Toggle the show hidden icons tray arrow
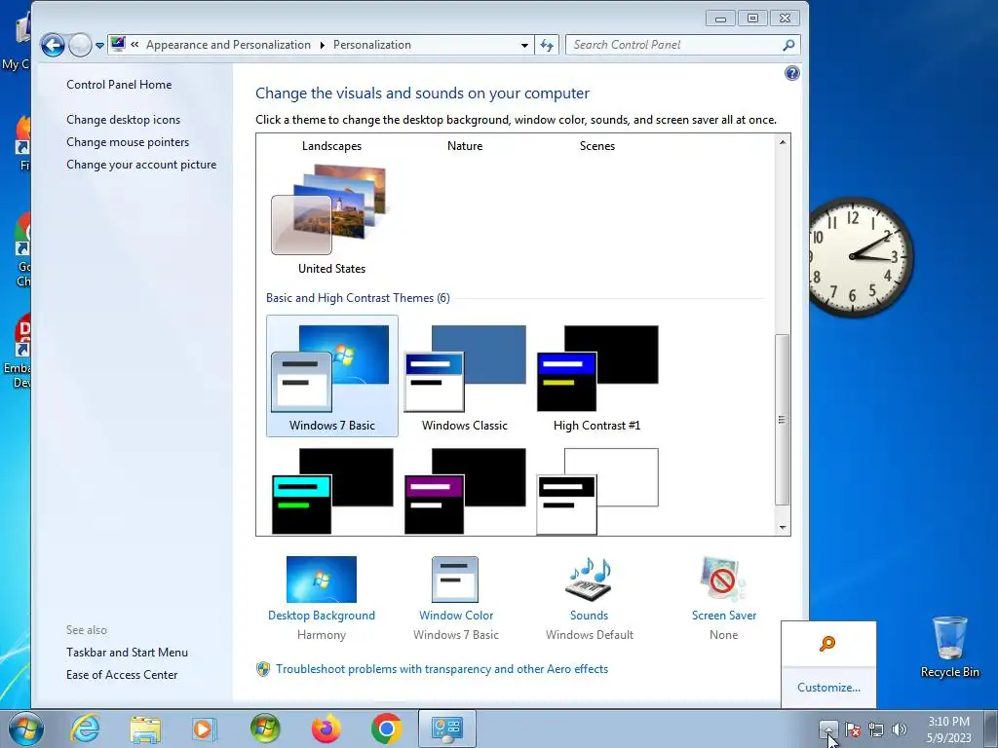 click(828, 729)
